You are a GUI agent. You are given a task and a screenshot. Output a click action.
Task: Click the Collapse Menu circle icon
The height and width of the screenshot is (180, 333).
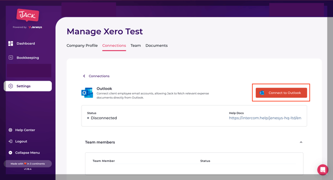pos(10,153)
